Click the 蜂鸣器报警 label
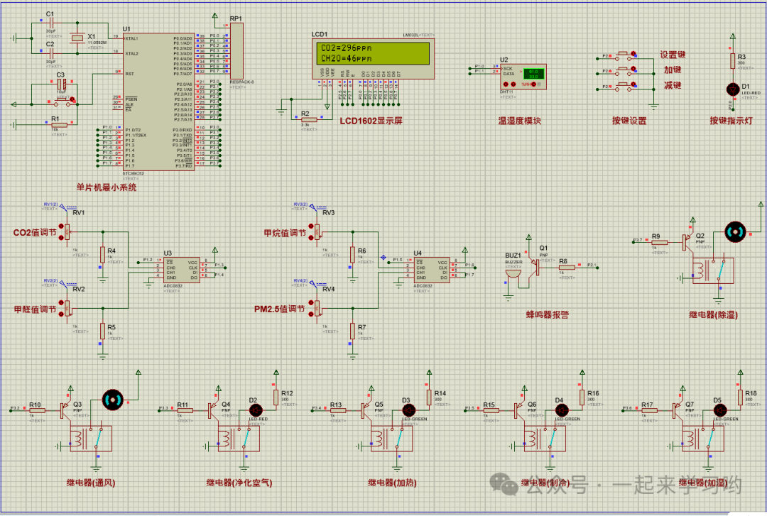767x516 pixels. point(548,315)
